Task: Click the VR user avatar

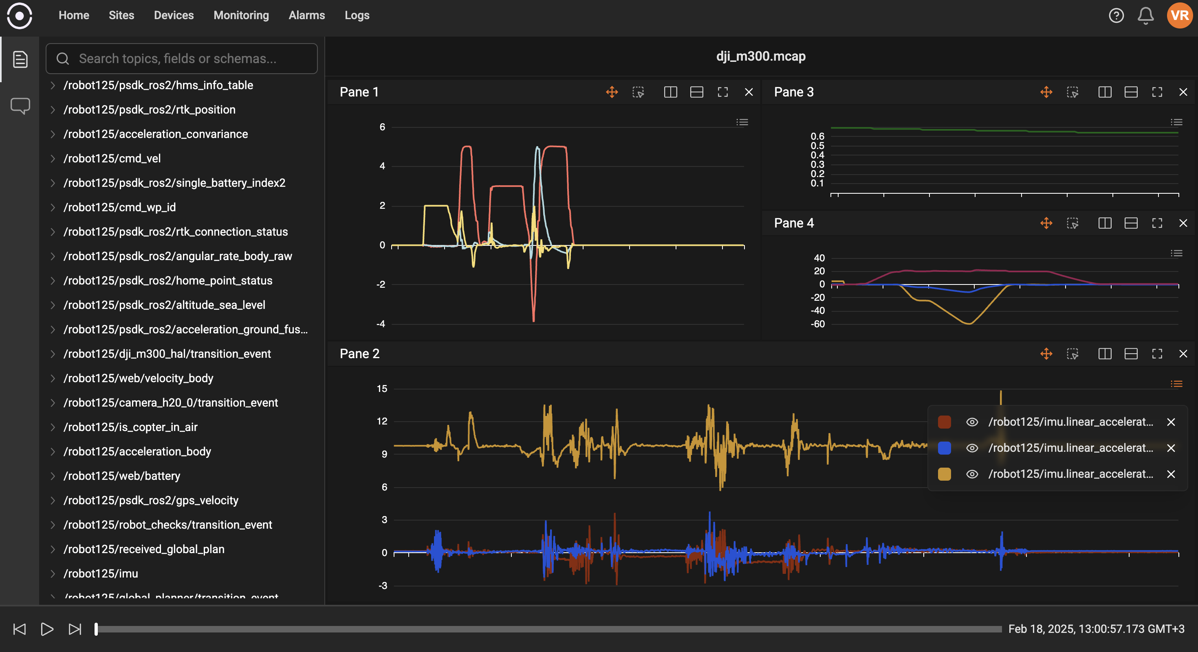Action: (x=1179, y=15)
